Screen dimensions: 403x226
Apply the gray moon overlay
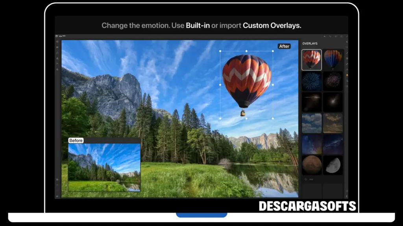[x=333, y=165]
